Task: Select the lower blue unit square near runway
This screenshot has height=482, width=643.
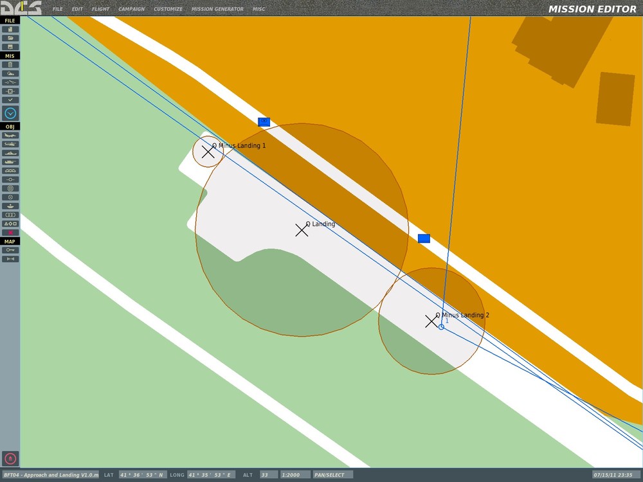Action: 424,238
